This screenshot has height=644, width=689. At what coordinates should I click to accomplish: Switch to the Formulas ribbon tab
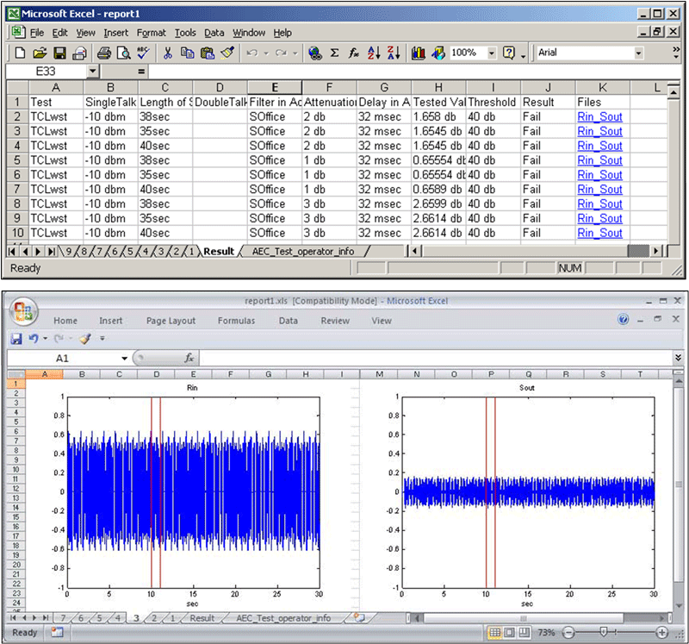click(x=236, y=321)
